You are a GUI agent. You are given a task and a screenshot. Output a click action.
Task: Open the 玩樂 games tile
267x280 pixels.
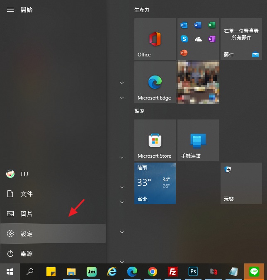[241, 183]
